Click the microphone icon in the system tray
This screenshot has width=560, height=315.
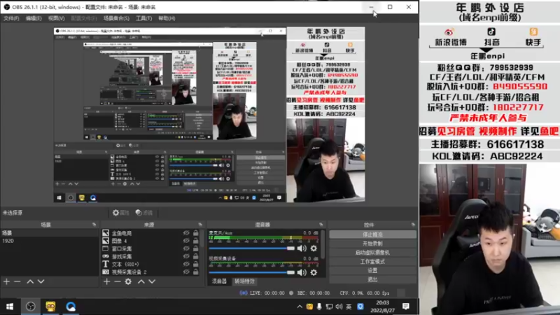pyautogui.click(x=319, y=307)
